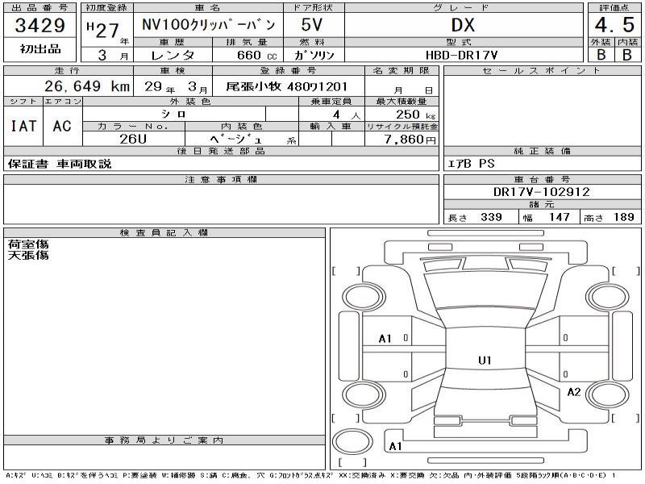The height and width of the screenshot is (484, 645).
Task: Click the damage code legend at bottom
Action: pos(310,475)
